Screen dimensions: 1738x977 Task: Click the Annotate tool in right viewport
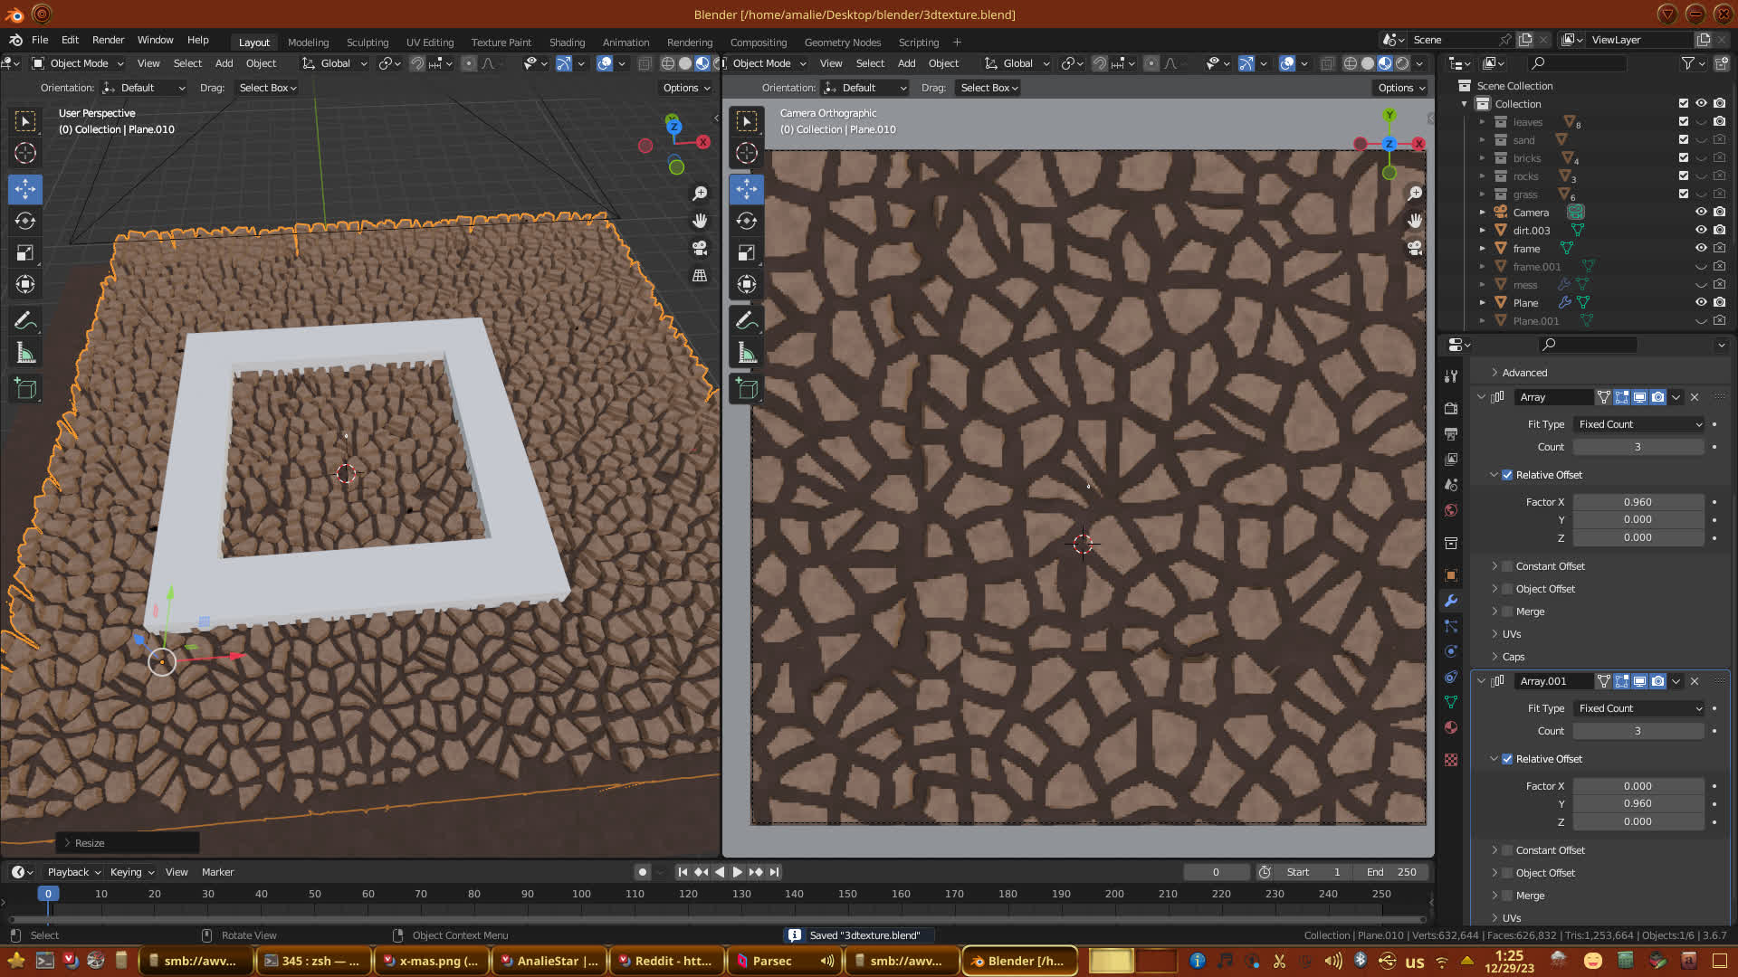click(746, 320)
